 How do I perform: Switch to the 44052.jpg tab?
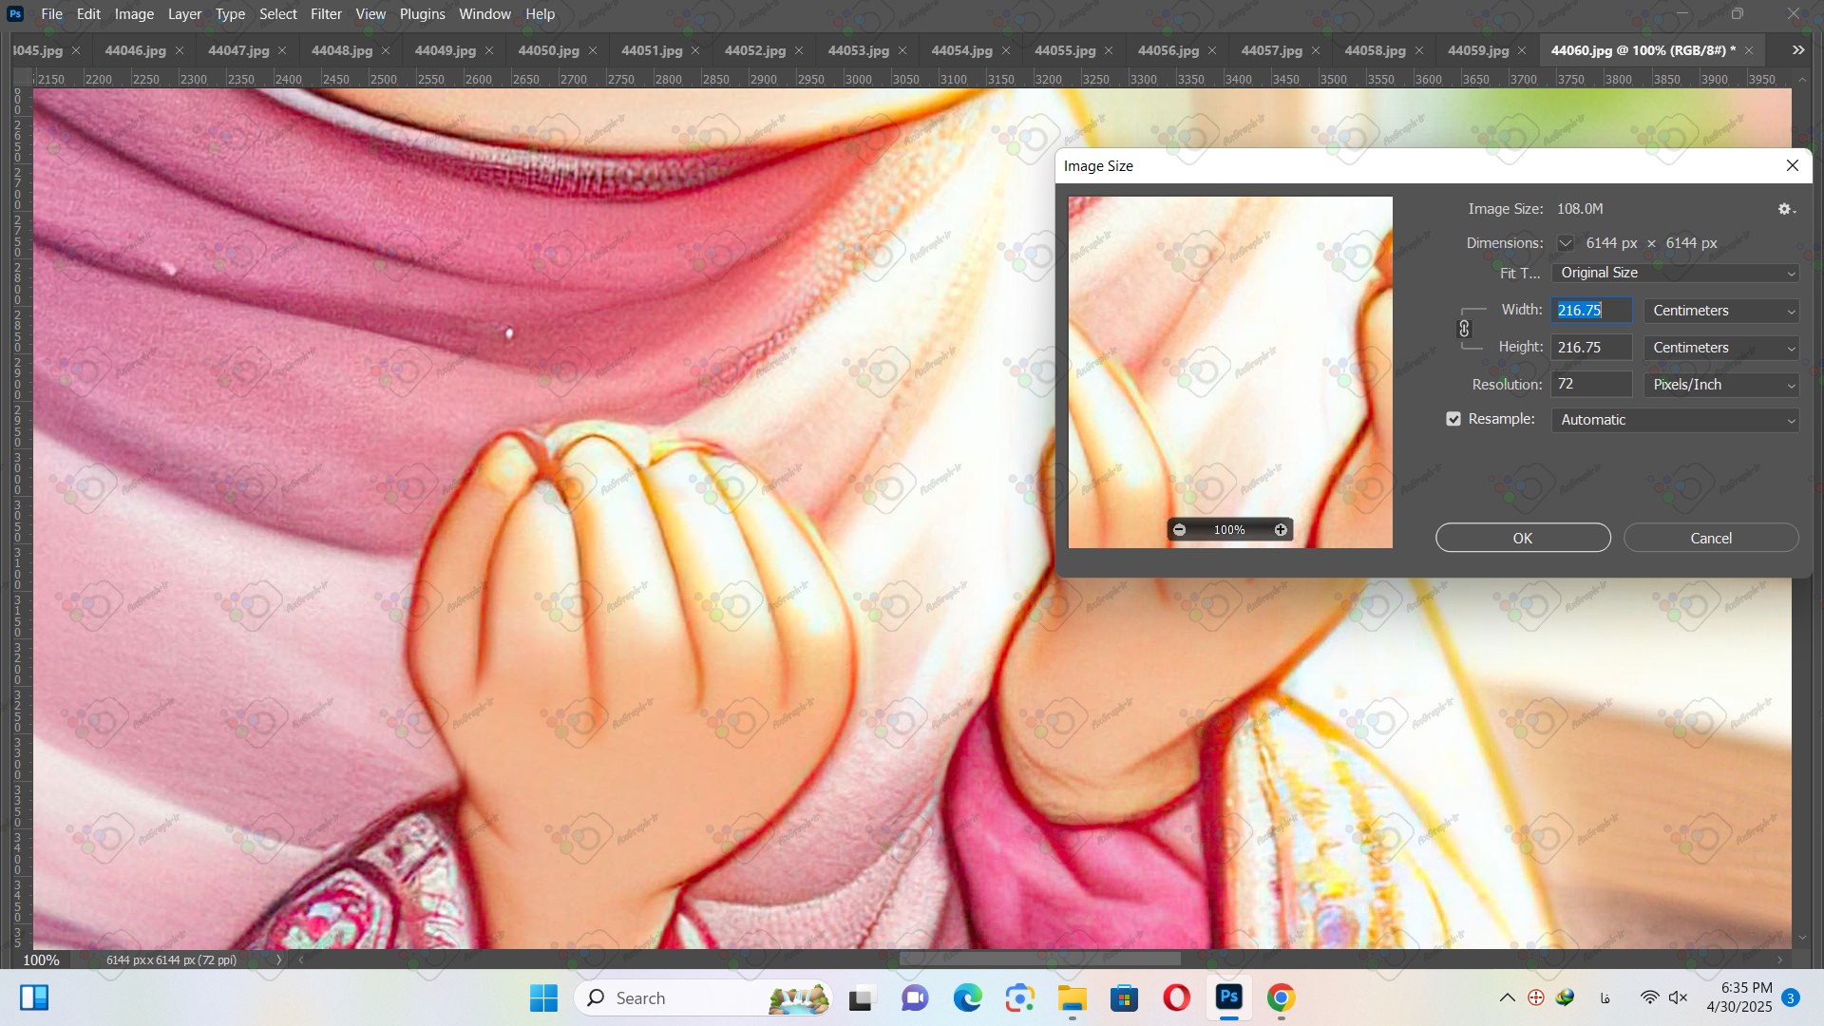754,50
